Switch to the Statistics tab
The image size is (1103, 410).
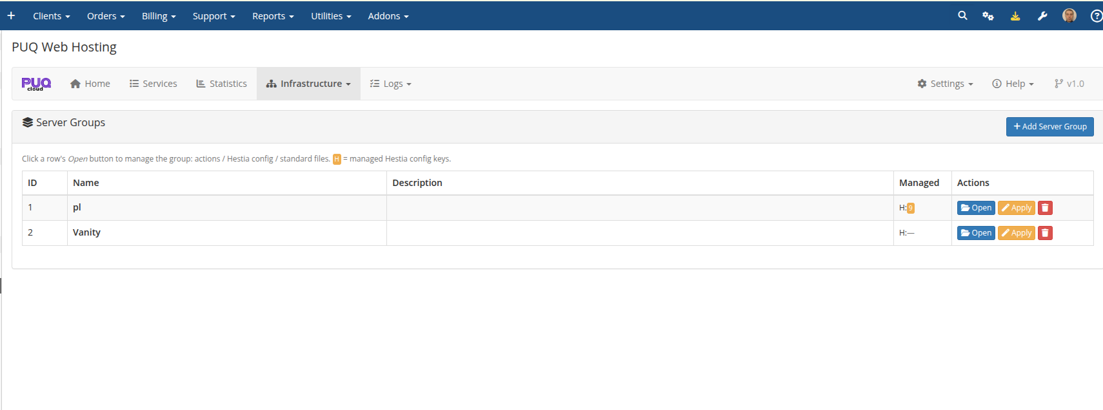(221, 84)
